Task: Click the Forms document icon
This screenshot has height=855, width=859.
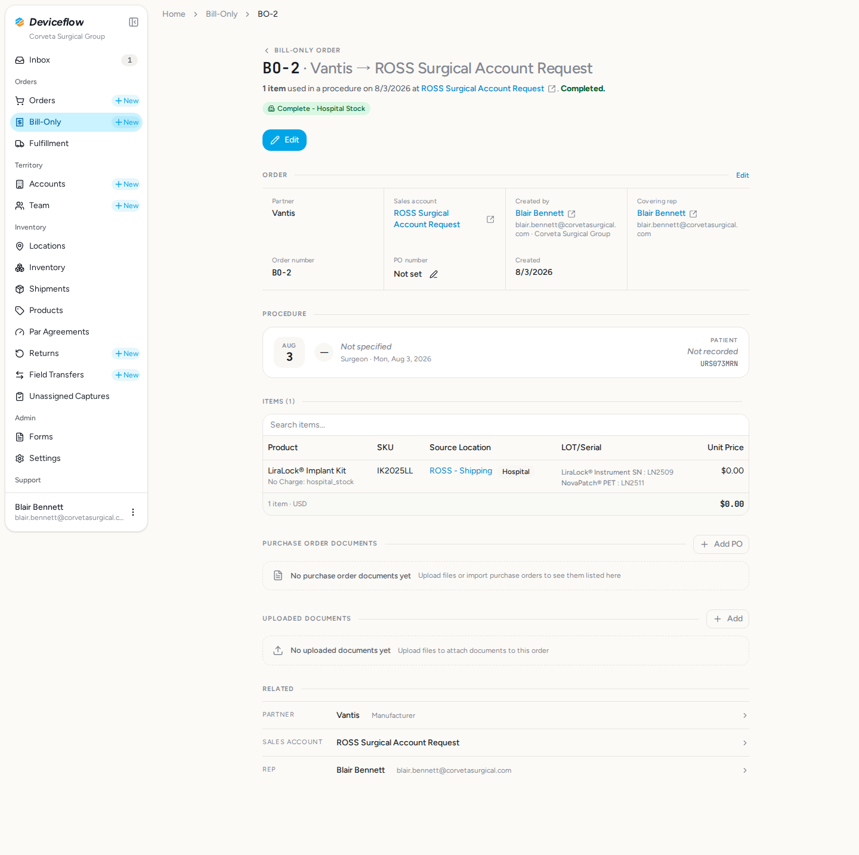Action: [20, 437]
